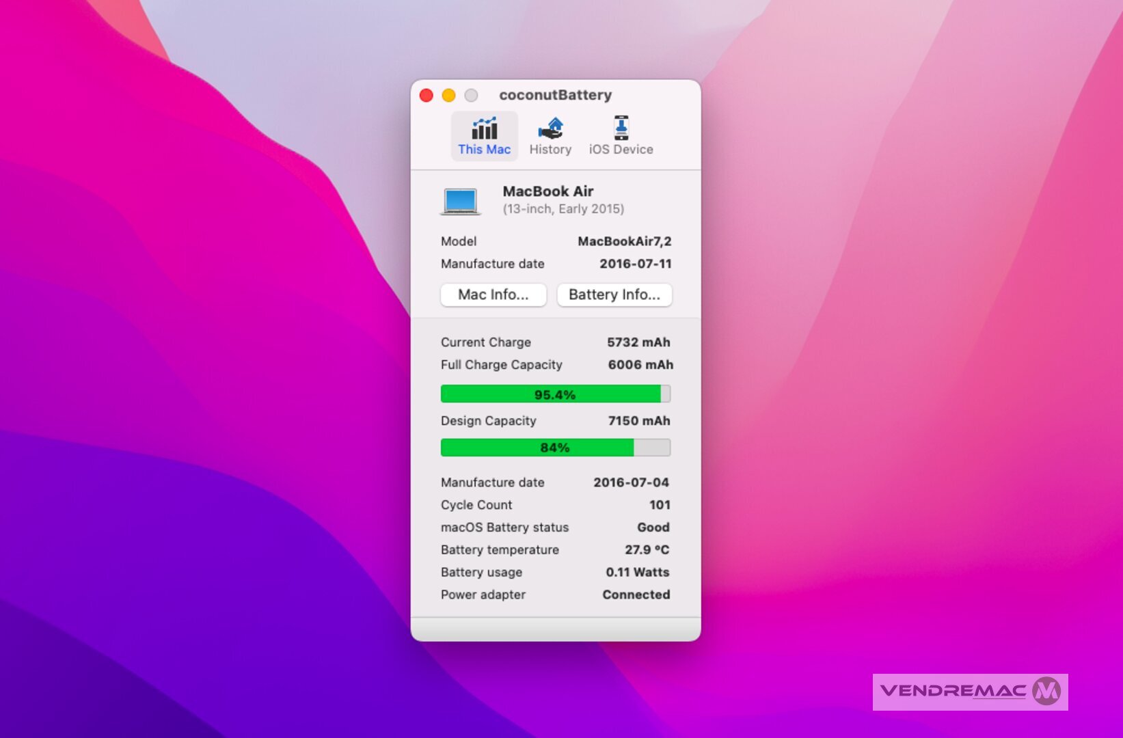
Task: Click the MacBook Air laptop icon
Action: tap(460, 202)
